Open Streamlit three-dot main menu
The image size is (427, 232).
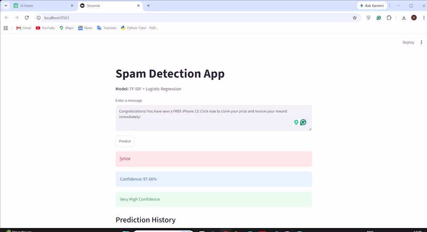421,42
